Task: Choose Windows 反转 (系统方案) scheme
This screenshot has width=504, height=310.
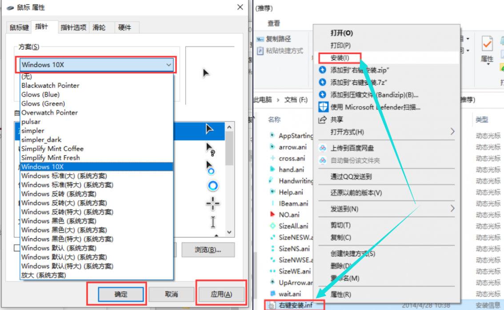Action: click(x=97, y=194)
